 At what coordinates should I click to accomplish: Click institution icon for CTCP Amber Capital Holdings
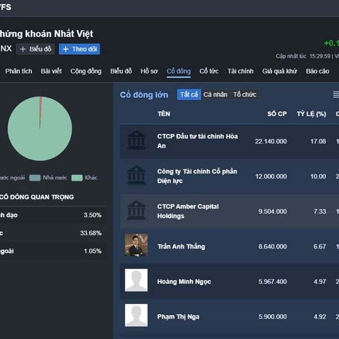pyautogui.click(x=136, y=210)
